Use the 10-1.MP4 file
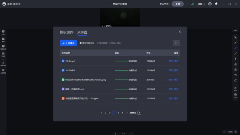 coord(171,70)
